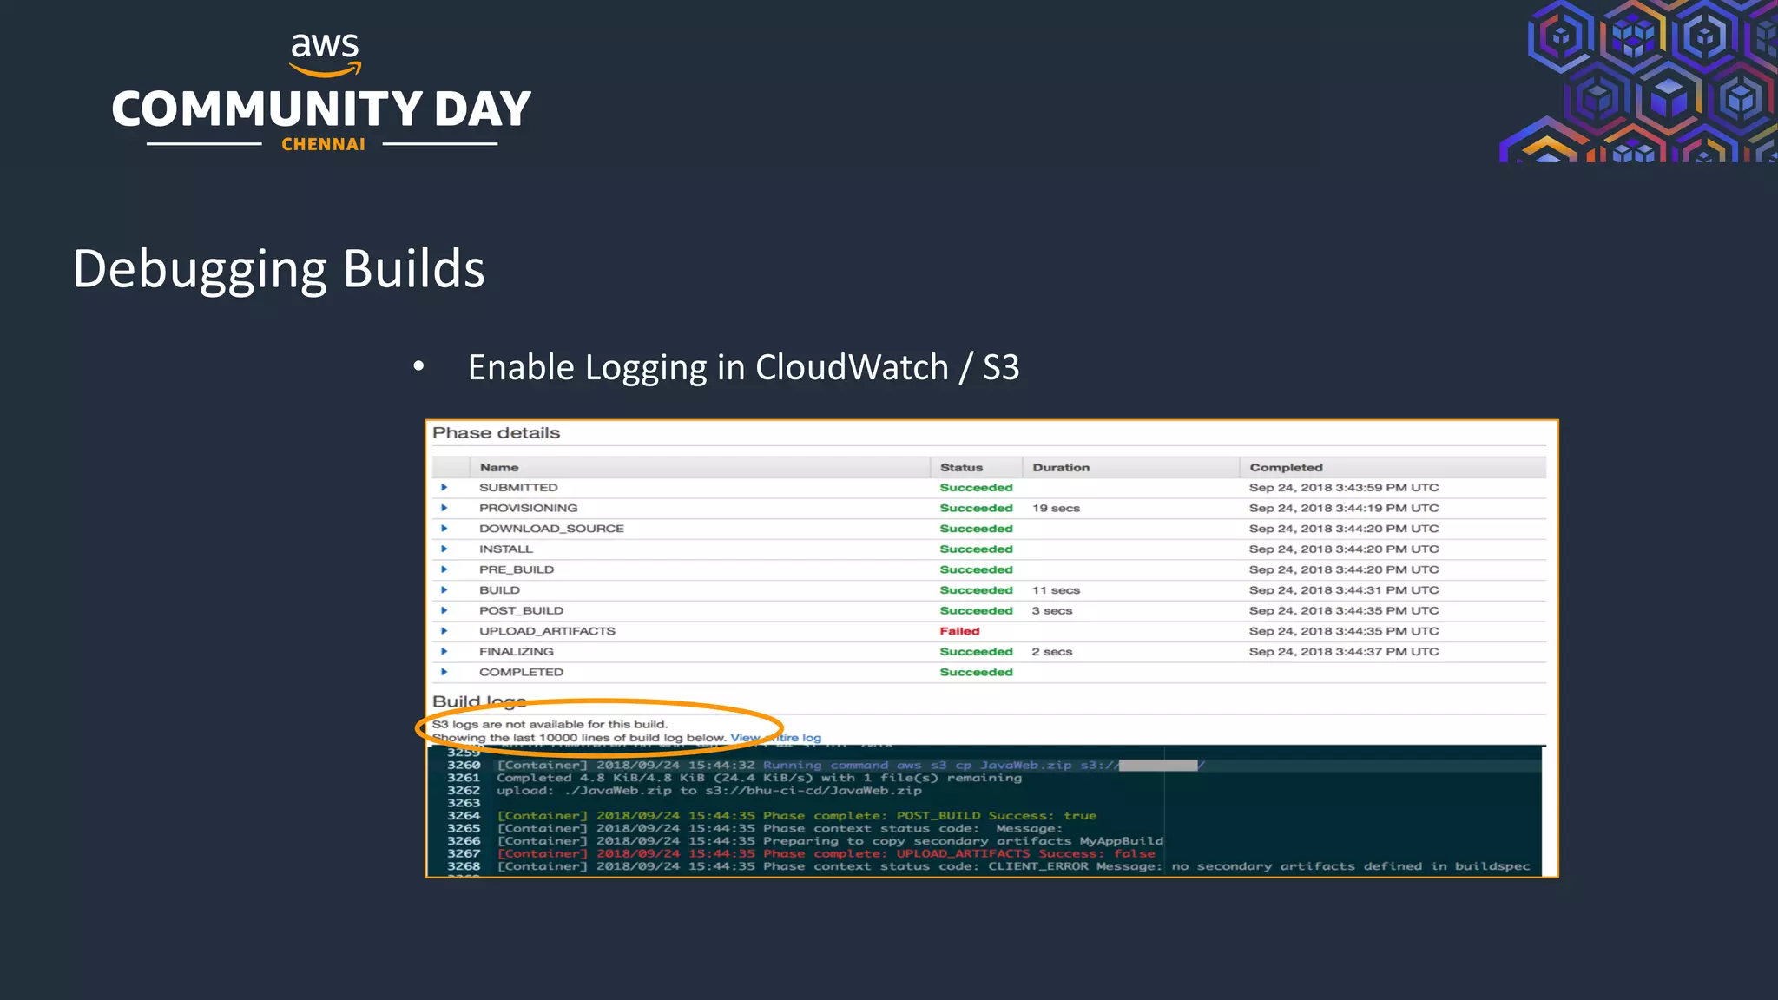
Task: Expand the INSTALL phase row
Action: (444, 549)
